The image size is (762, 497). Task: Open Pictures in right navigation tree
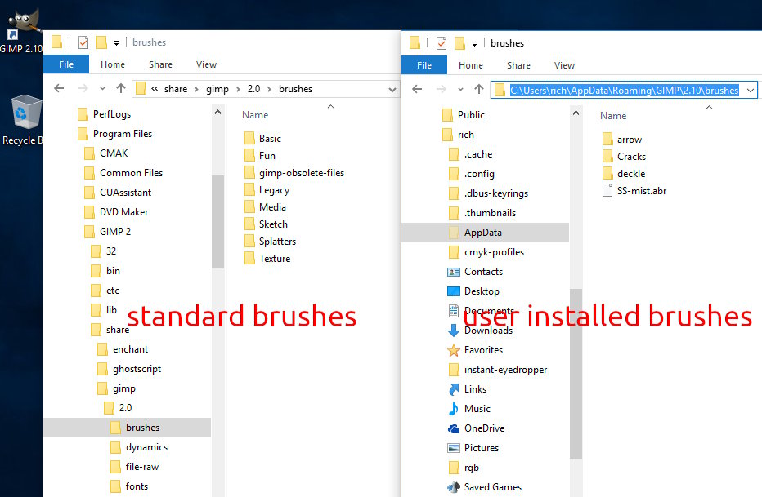coord(473,448)
